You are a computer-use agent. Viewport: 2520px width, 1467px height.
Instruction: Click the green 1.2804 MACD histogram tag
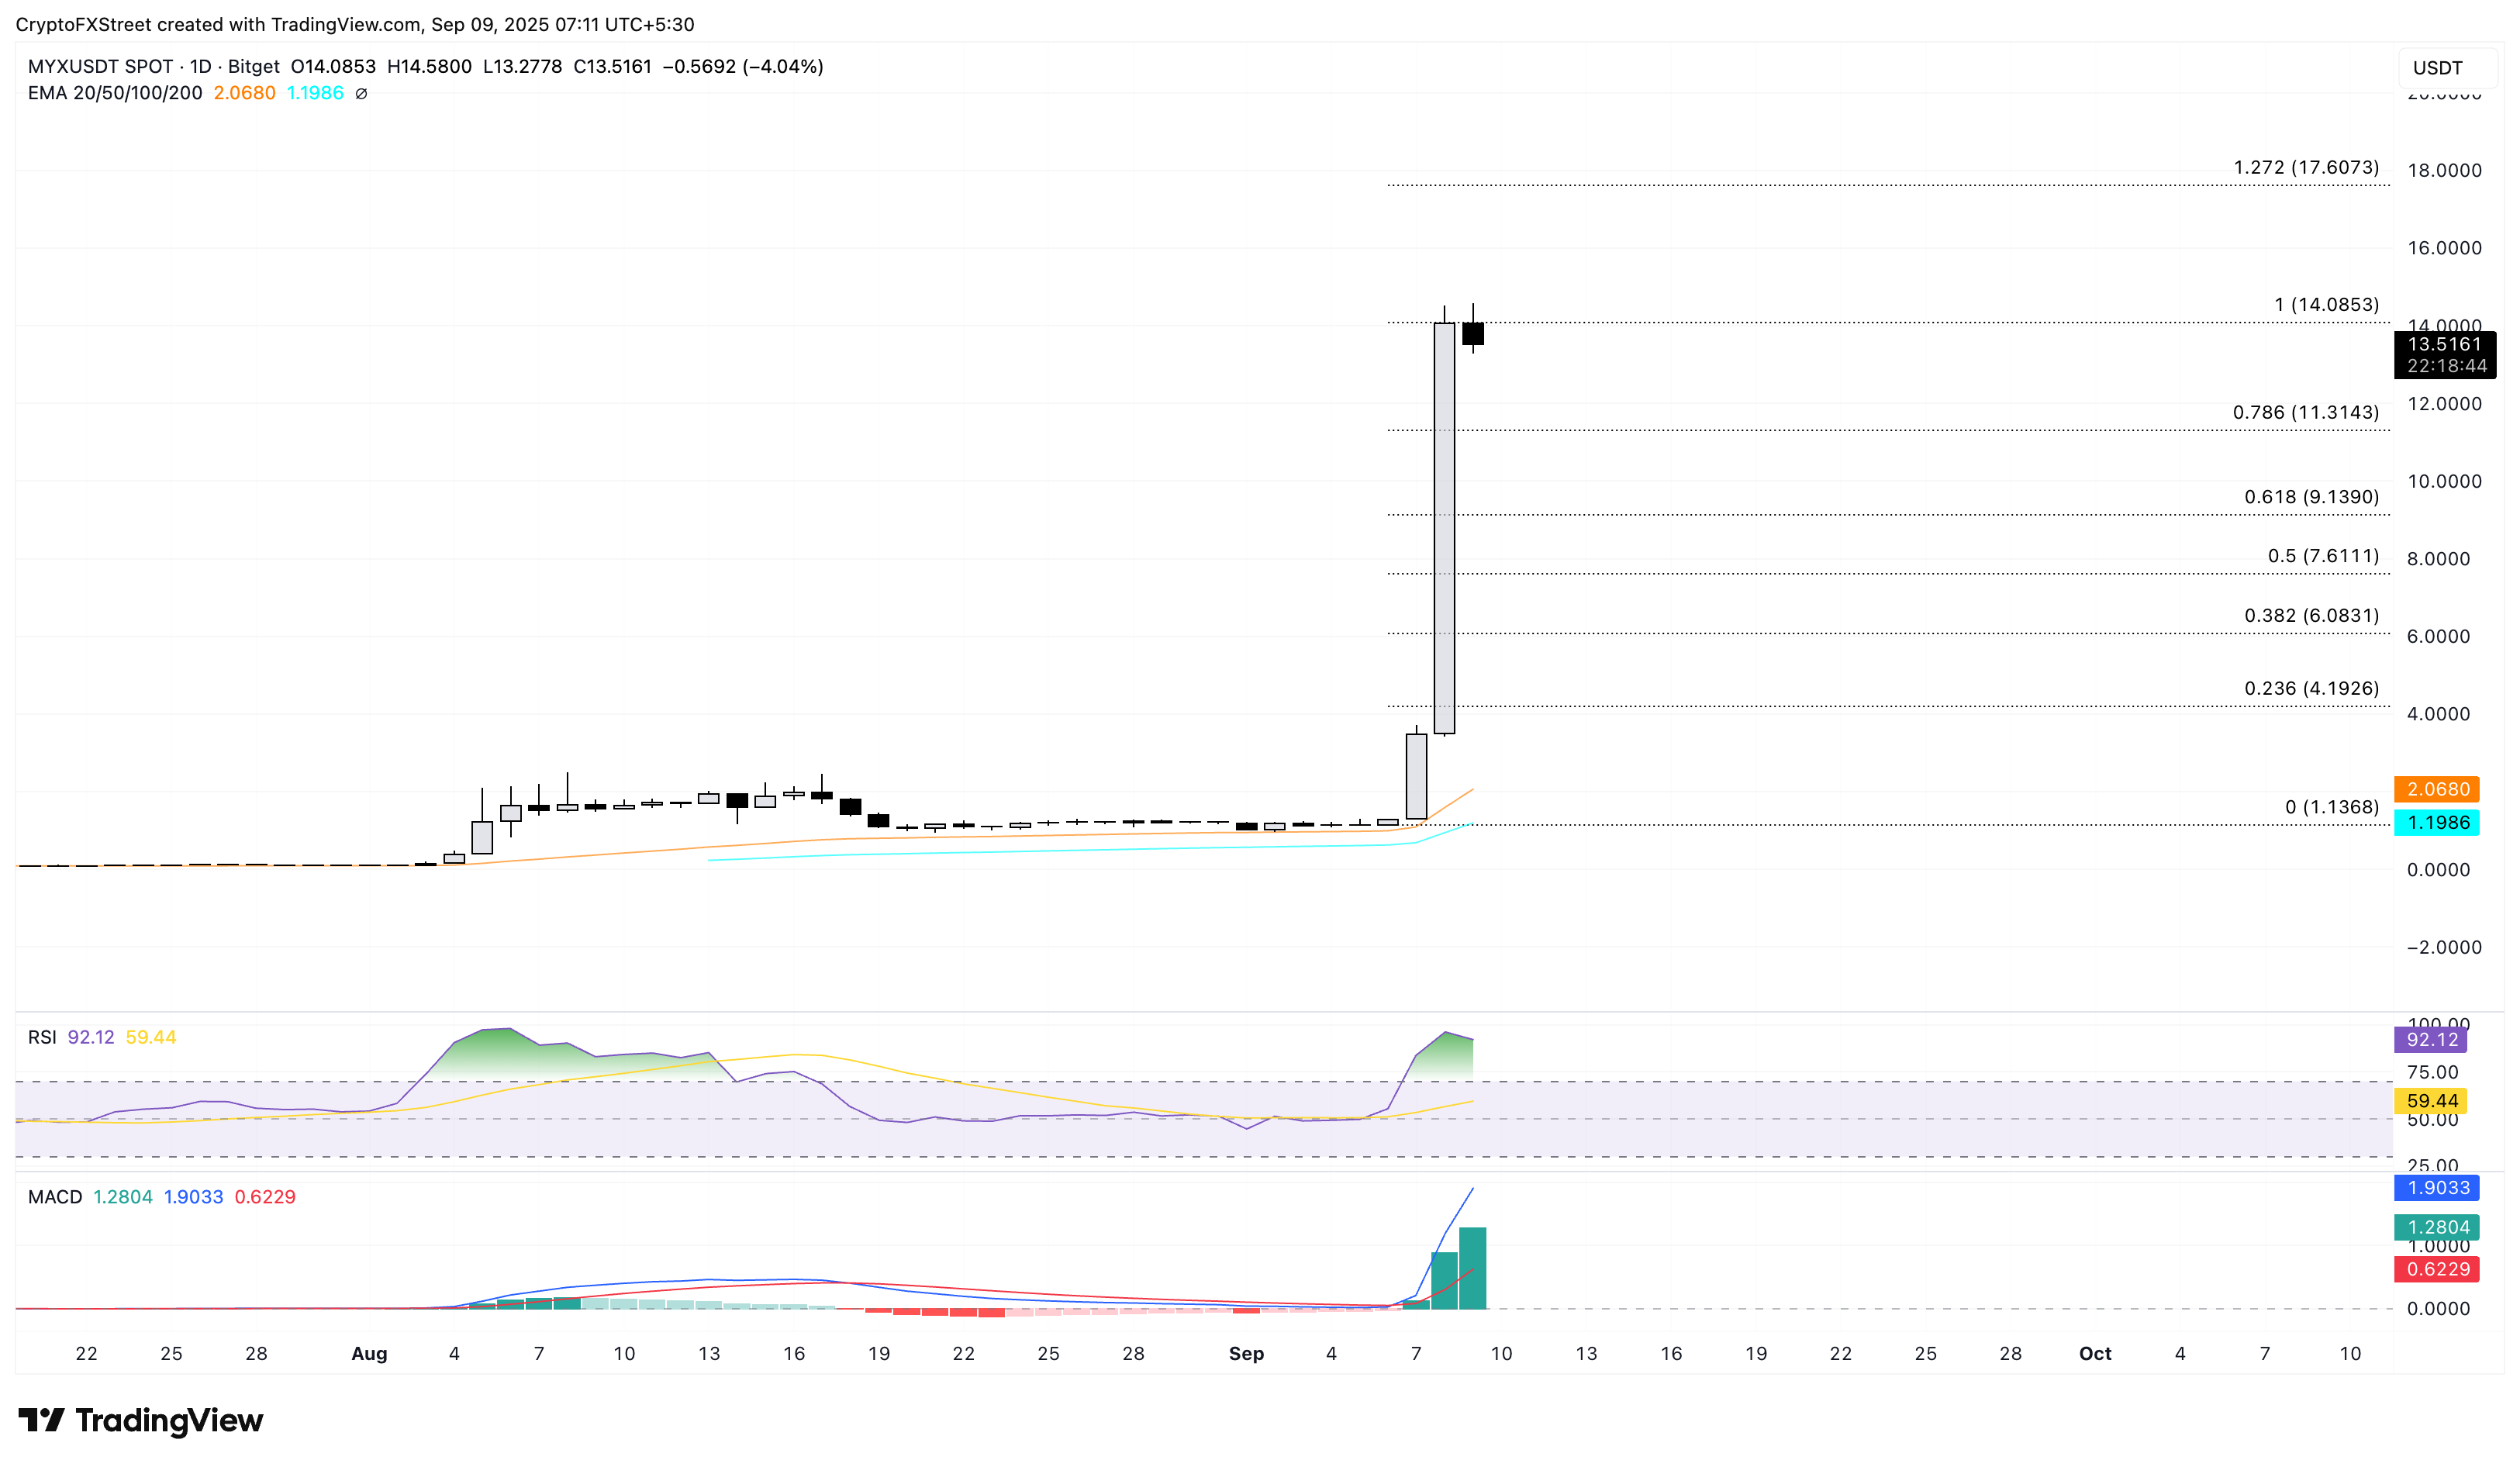click(2437, 1227)
